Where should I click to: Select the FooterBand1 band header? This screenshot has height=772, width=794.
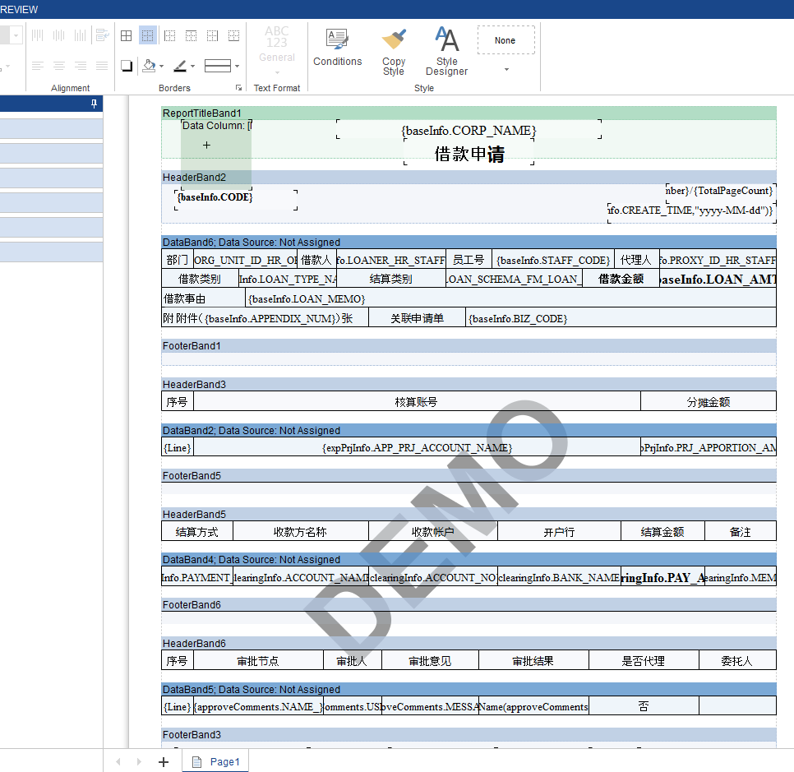coord(469,346)
